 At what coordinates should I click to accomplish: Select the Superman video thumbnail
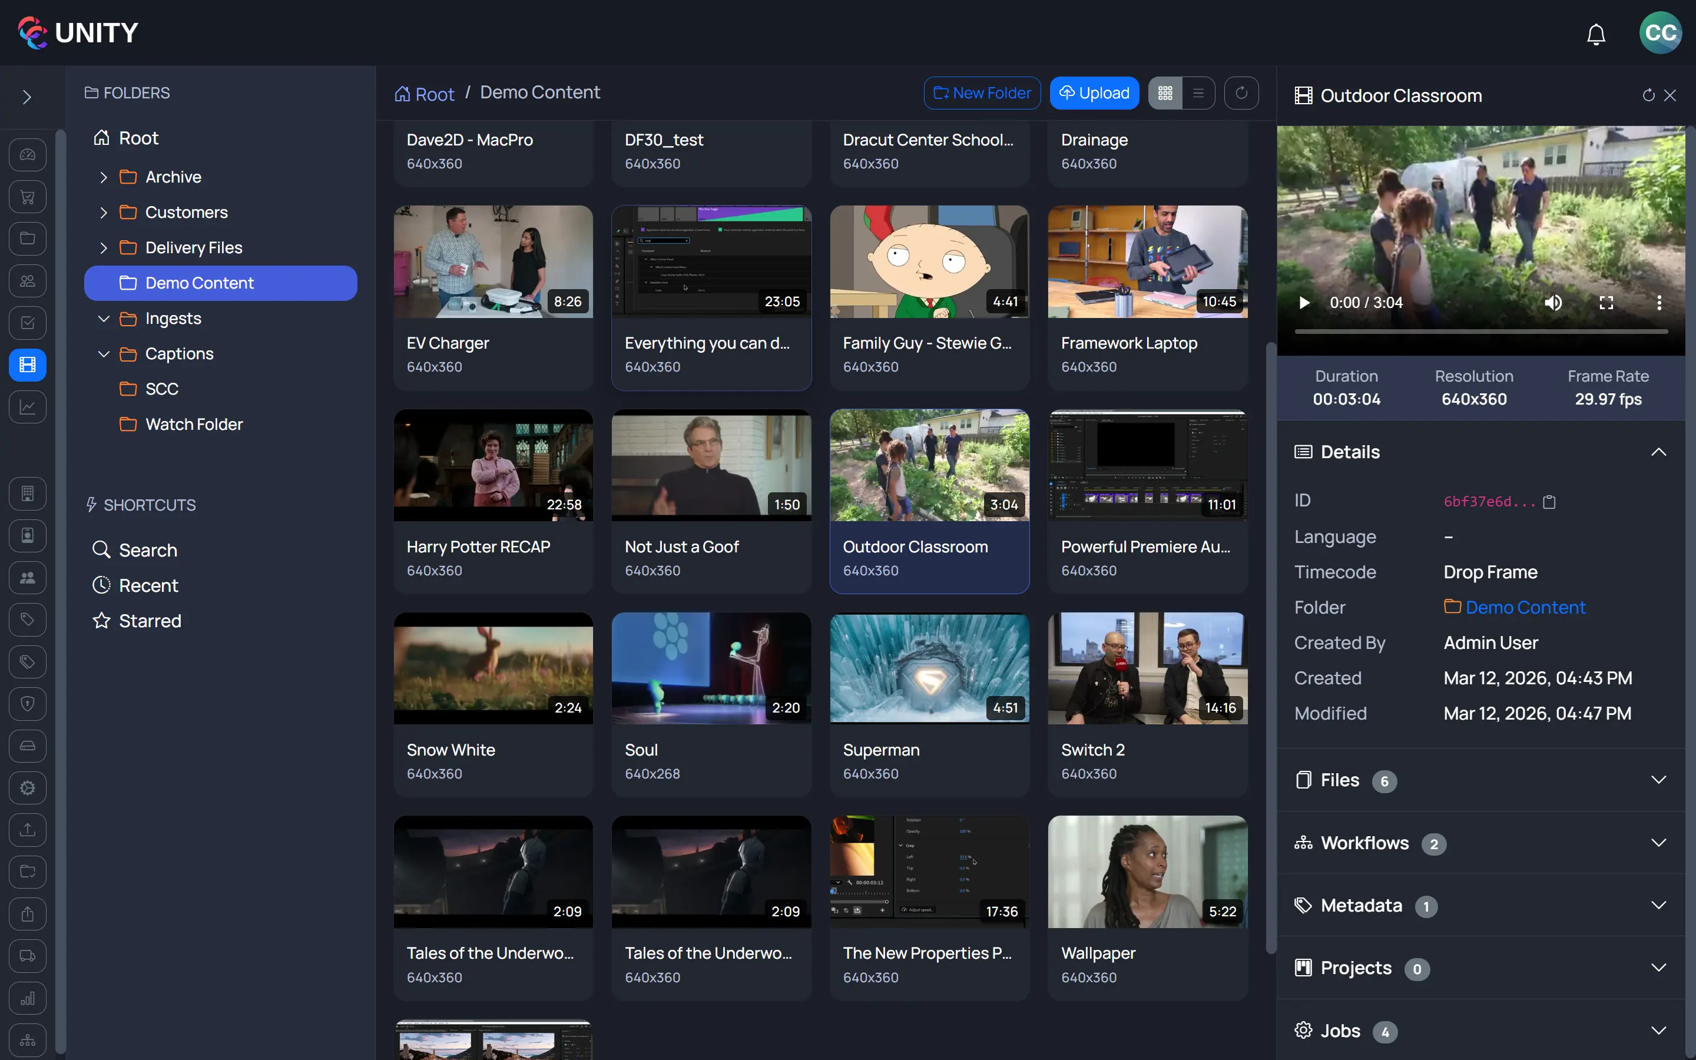pyautogui.click(x=929, y=668)
